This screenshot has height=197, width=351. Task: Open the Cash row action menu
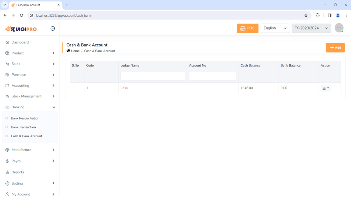325,88
